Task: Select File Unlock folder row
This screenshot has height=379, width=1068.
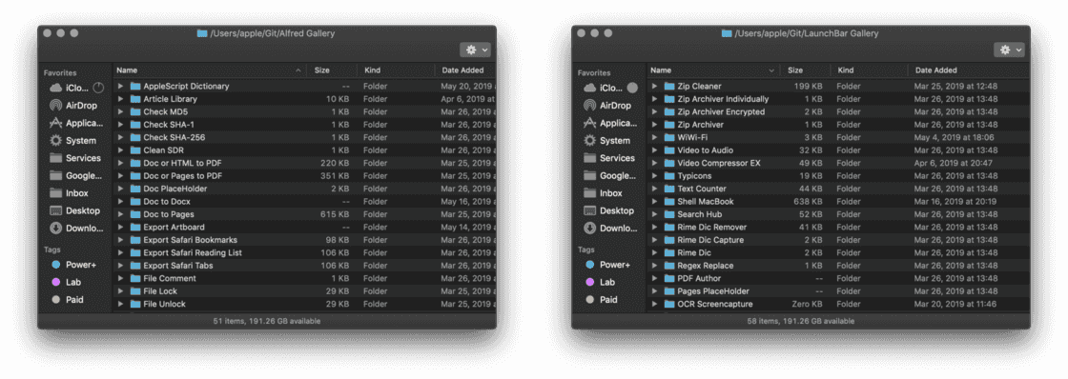Action: 304,304
